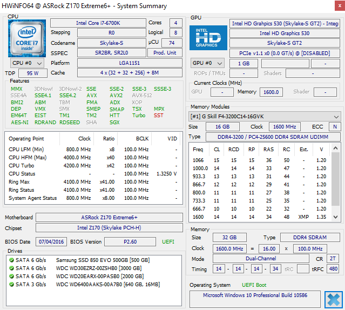Click the Platform LGA1151 field
345x310 pixels.
click(130, 63)
